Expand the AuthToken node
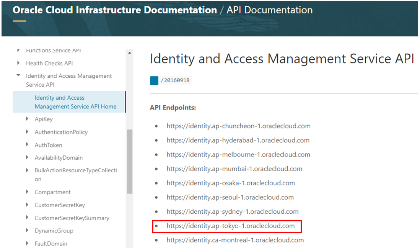The image size is (420, 252). [27, 144]
